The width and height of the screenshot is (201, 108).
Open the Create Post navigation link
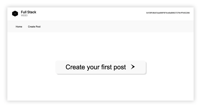coord(34,27)
